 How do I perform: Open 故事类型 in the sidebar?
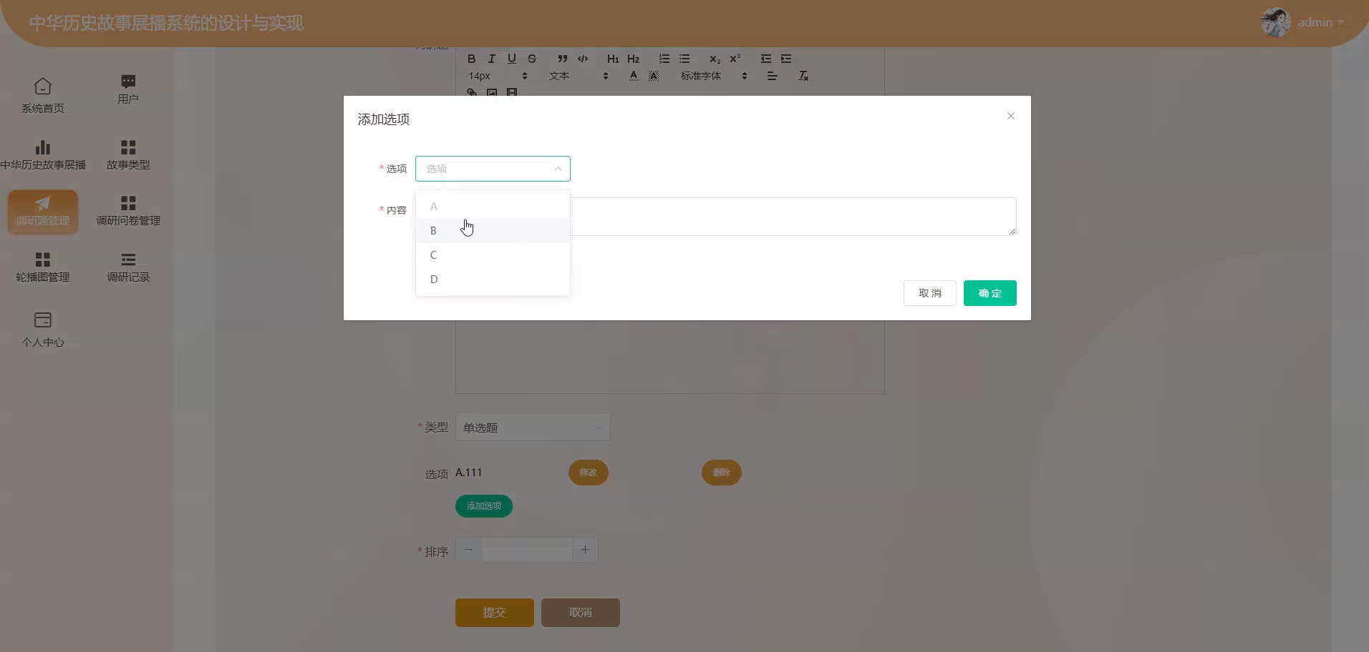click(128, 155)
